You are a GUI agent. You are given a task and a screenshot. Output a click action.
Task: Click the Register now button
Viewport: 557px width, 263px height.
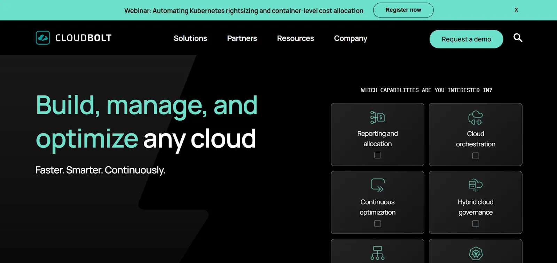[x=403, y=10]
